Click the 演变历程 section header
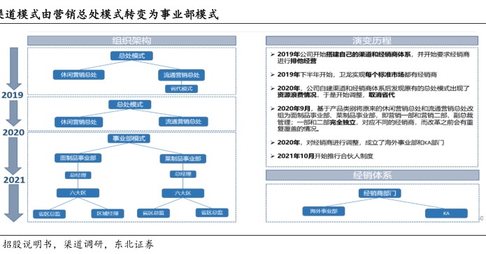The width and height of the screenshot is (486, 254). click(372, 41)
